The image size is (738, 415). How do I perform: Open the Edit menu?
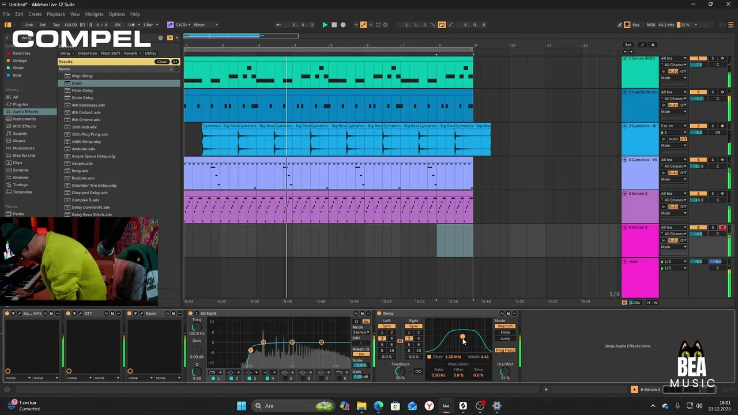(x=19, y=14)
